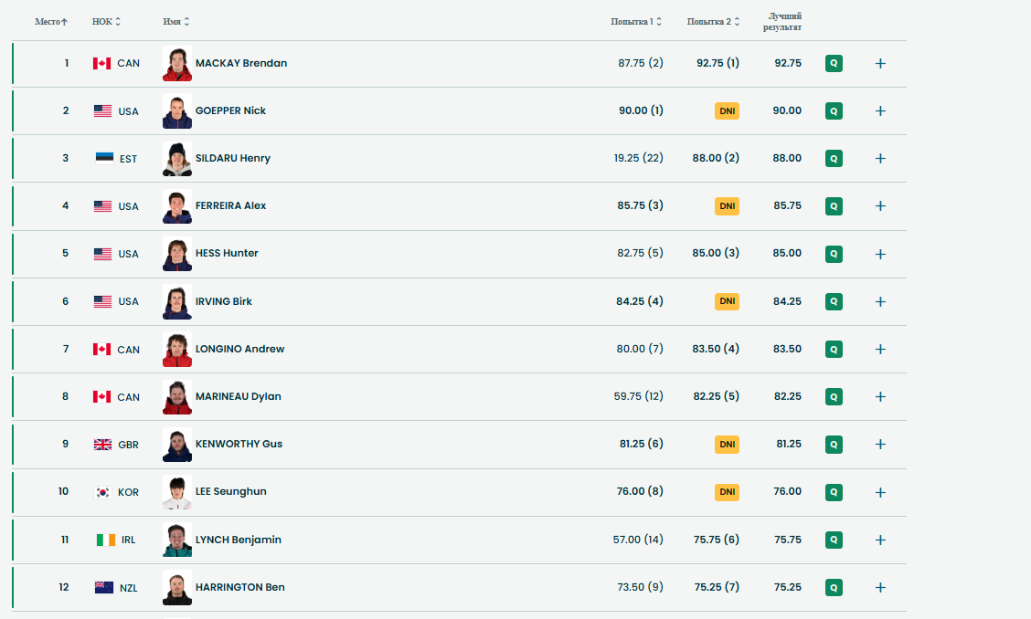Sort by НОК column header

point(106,22)
